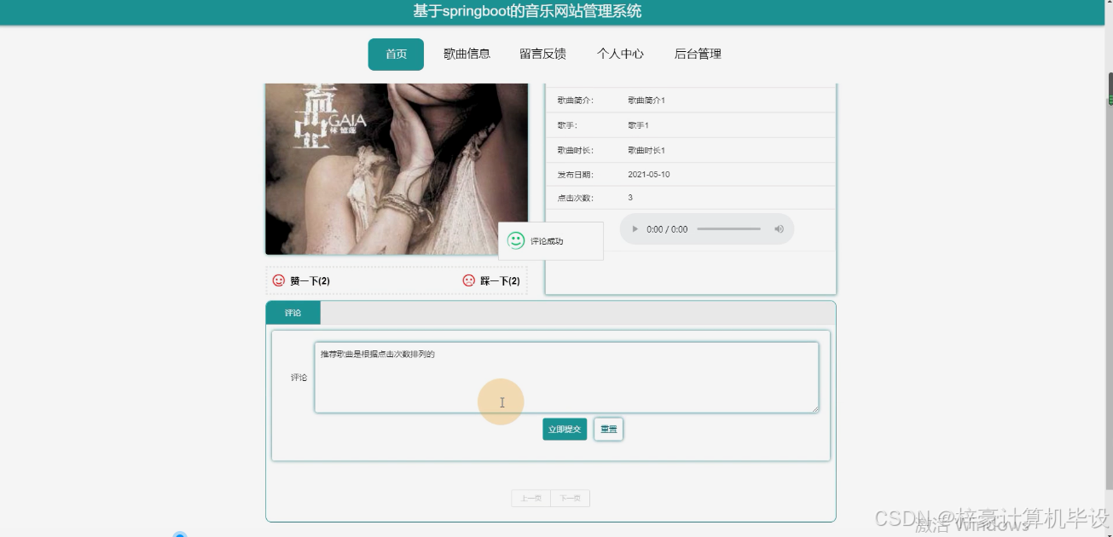Click the audio playback progress slider
Screen dimensions: 1113x537
(x=729, y=228)
